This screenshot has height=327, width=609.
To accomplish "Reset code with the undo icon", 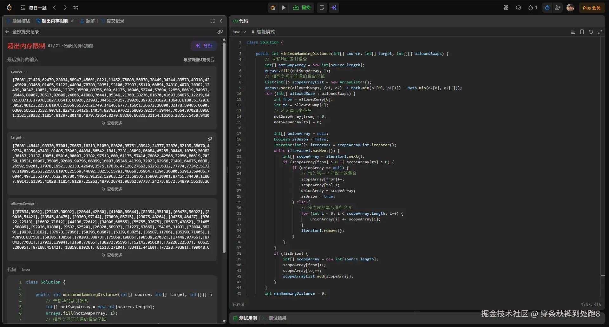I will pyautogui.click(x=591, y=32).
